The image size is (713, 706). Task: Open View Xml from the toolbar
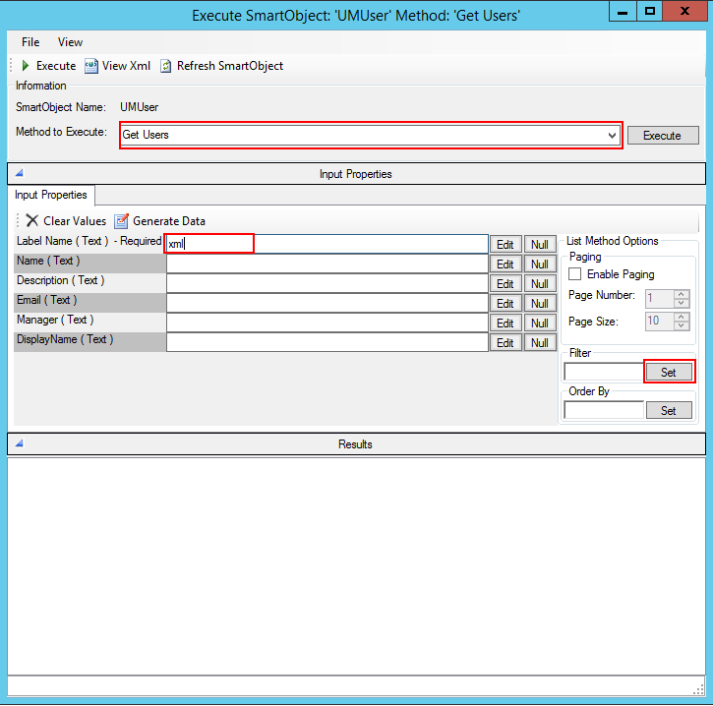point(91,66)
